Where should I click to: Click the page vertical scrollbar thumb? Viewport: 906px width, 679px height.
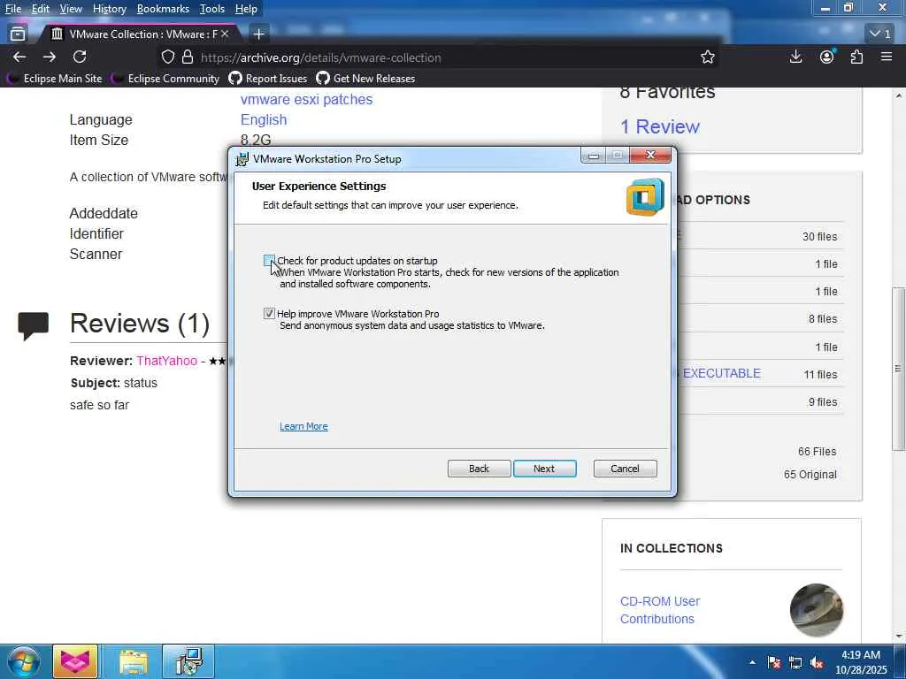(x=898, y=369)
